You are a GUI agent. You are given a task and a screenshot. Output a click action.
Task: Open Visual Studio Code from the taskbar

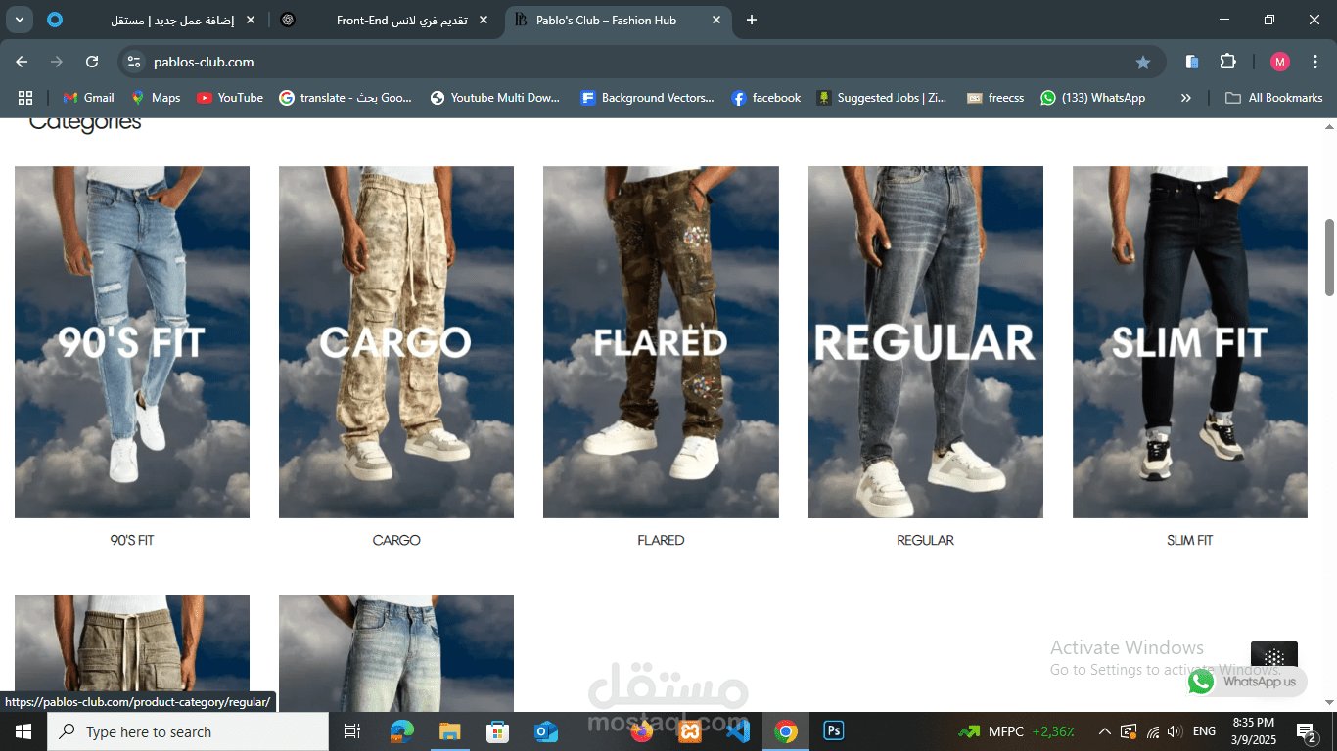738,731
